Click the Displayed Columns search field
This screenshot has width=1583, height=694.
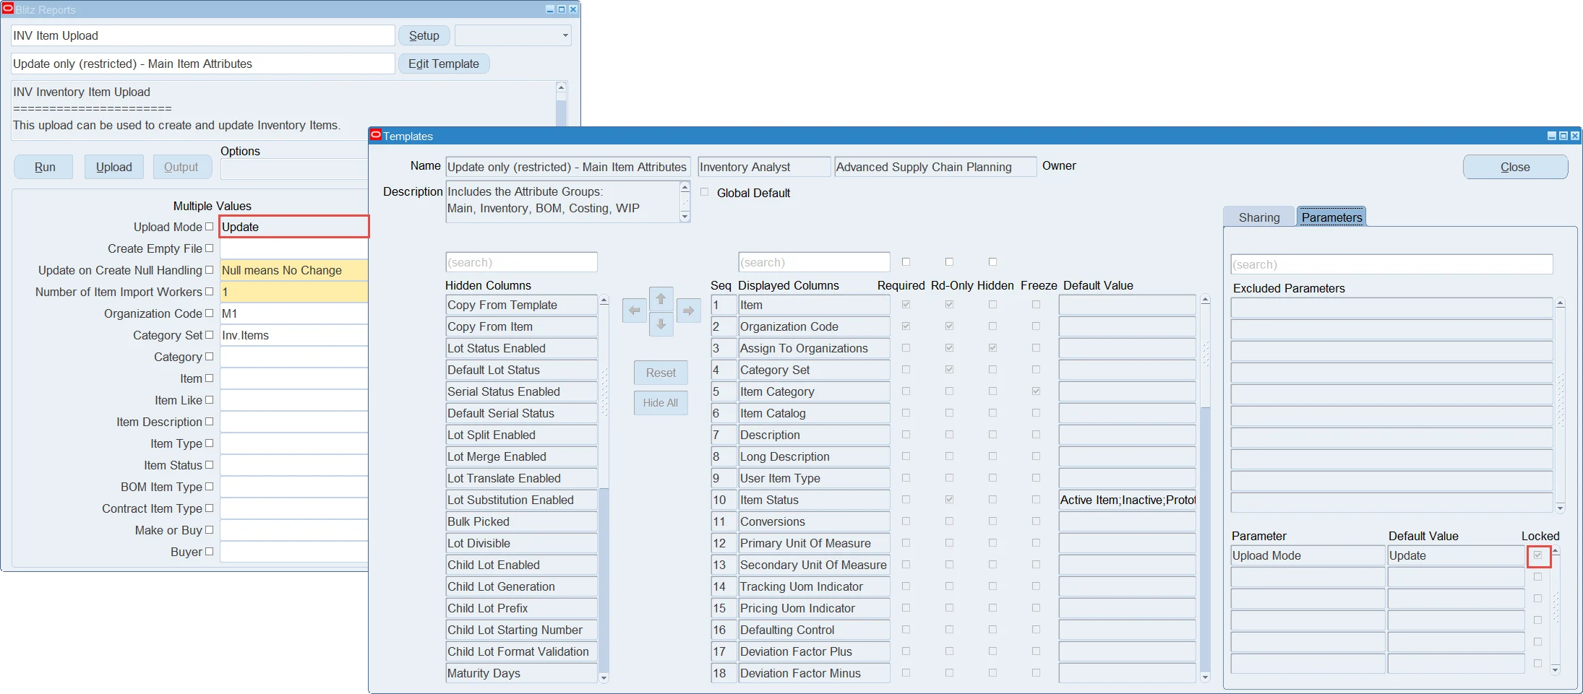coord(814,262)
